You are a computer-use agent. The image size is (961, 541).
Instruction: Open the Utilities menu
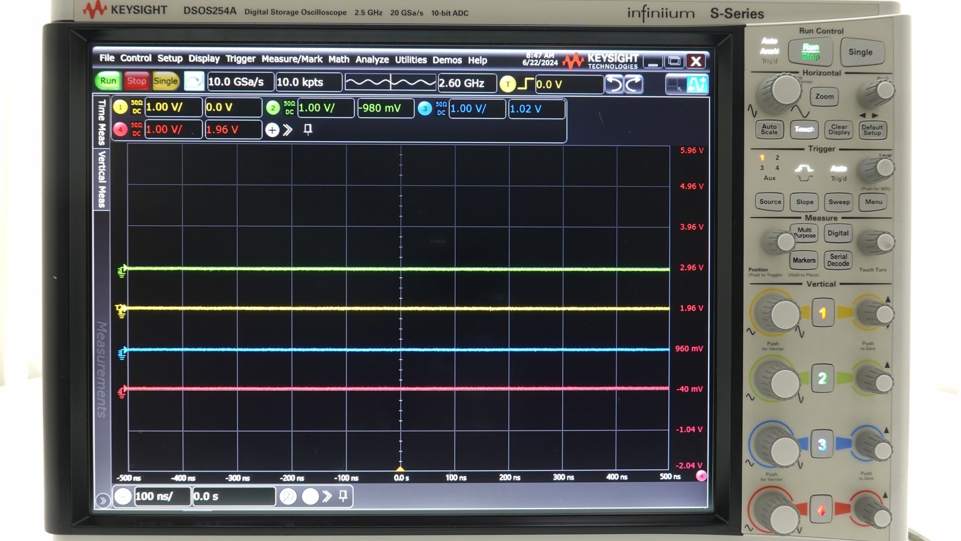click(411, 60)
